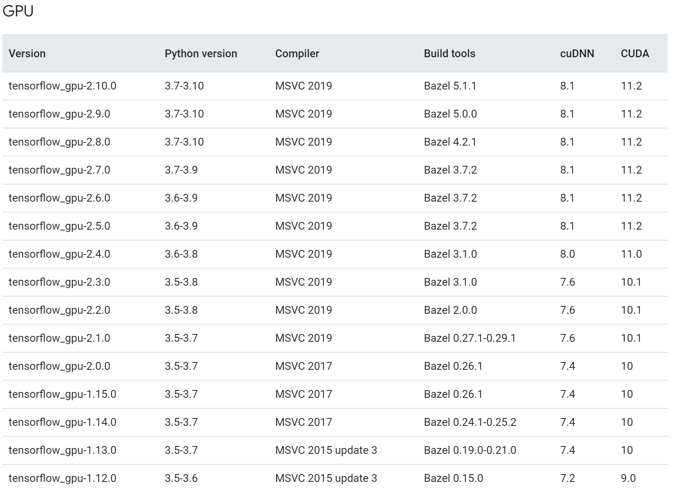Click the GPU section heading
Image resolution: width=681 pixels, height=492 pixels.
click(18, 11)
